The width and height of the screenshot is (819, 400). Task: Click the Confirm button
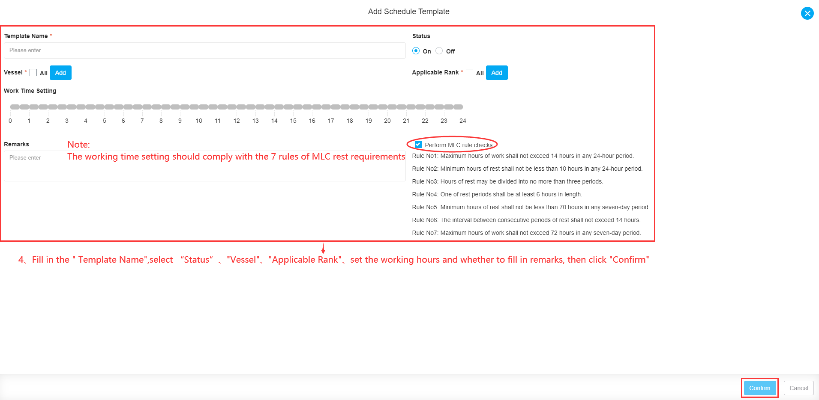760,388
